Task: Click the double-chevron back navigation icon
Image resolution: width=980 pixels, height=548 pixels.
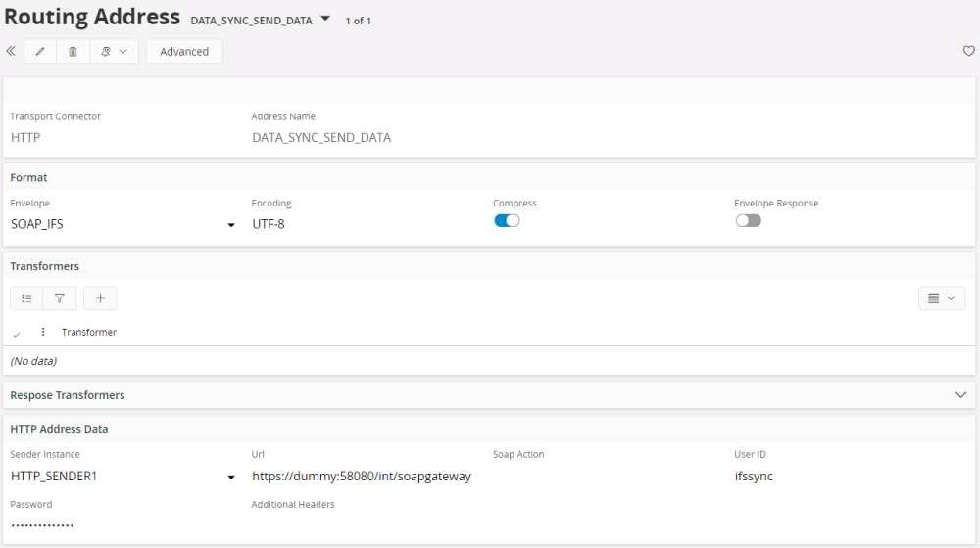Action: click(11, 52)
